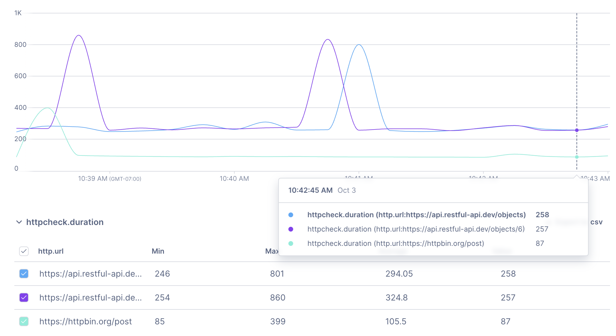Click the blue legend dot for api.restful-api.dev/objects

290,215
